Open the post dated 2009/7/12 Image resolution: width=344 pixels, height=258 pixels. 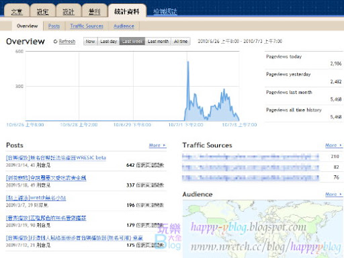[75, 238]
